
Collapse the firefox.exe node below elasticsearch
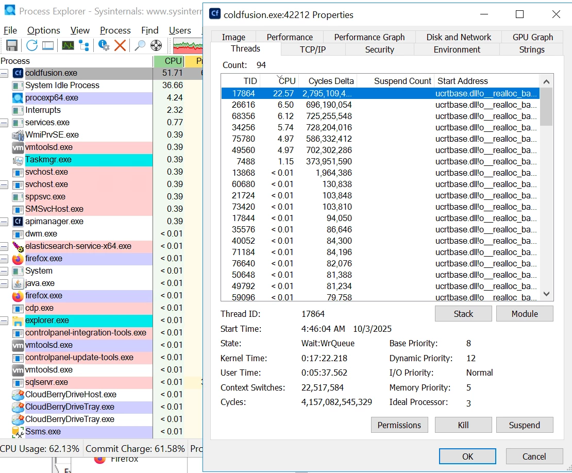4,259
